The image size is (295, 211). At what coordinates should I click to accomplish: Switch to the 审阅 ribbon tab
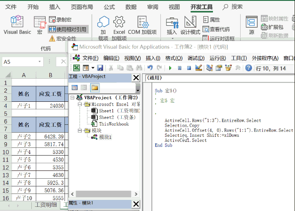click(153, 7)
